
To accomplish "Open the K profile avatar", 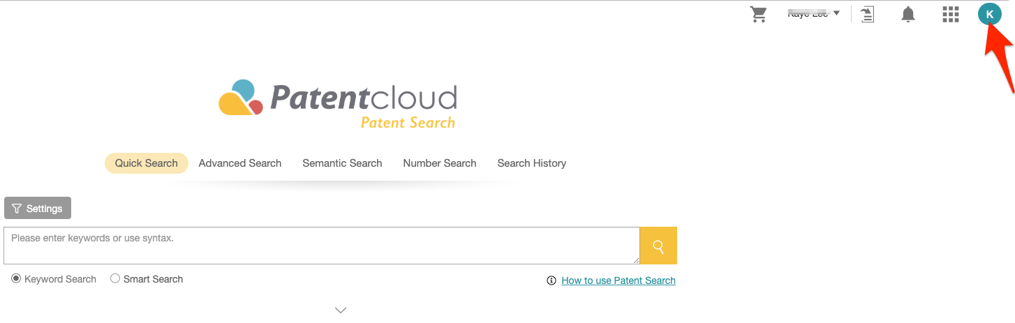I will [989, 14].
